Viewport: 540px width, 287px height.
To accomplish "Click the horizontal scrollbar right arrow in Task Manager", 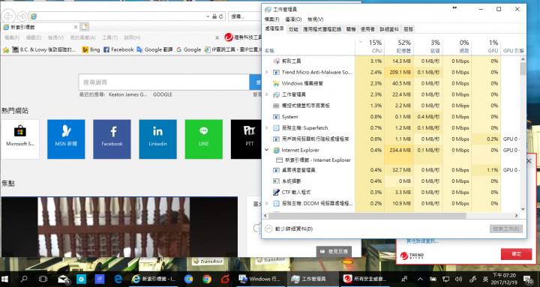I will [517, 215].
